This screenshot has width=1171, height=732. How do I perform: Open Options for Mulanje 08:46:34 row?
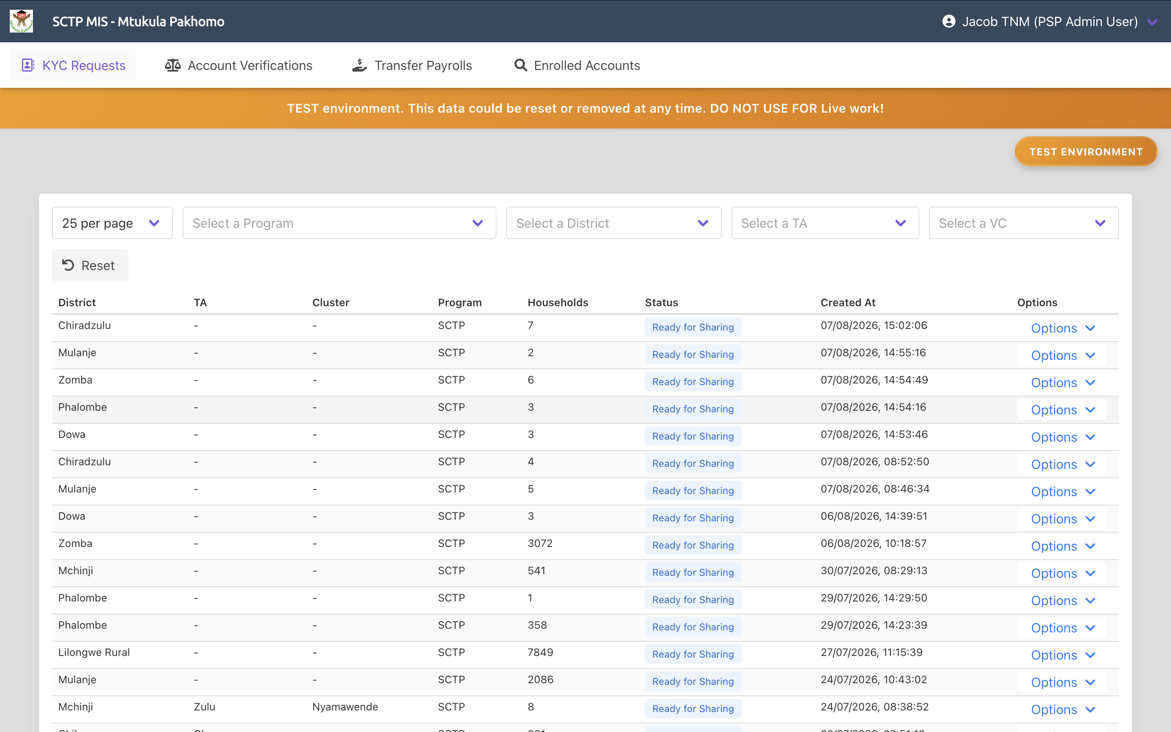tap(1062, 492)
